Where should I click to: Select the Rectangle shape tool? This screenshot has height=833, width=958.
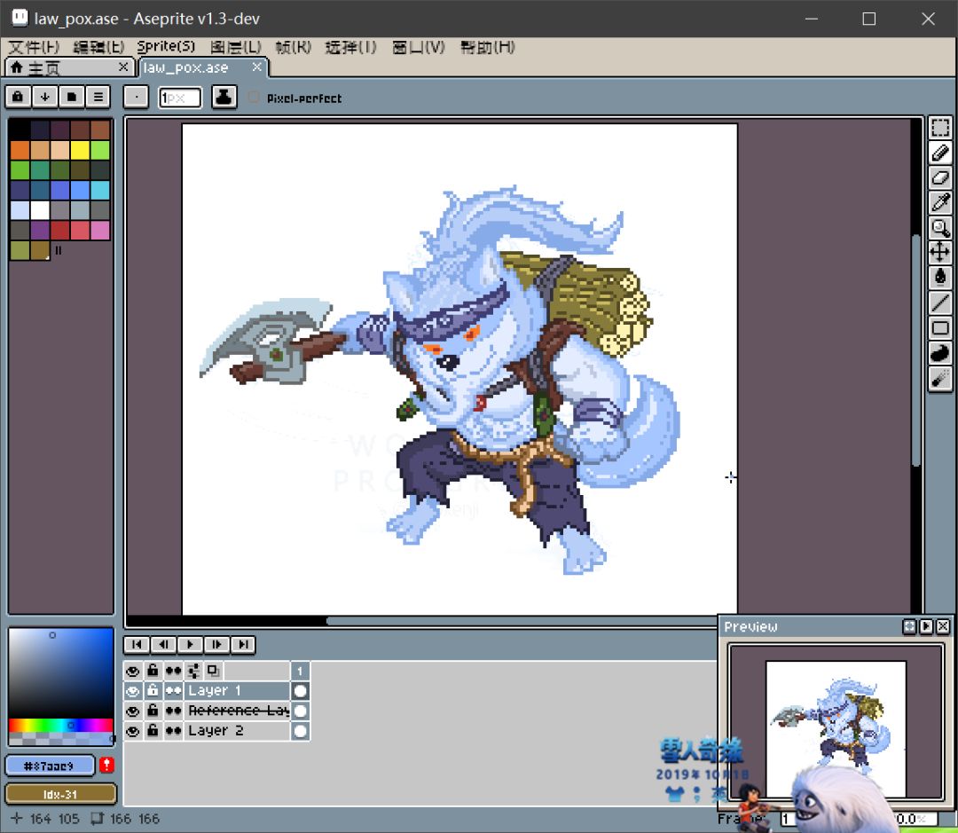[x=939, y=328]
